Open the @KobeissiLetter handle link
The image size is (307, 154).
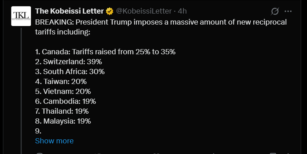(144, 11)
